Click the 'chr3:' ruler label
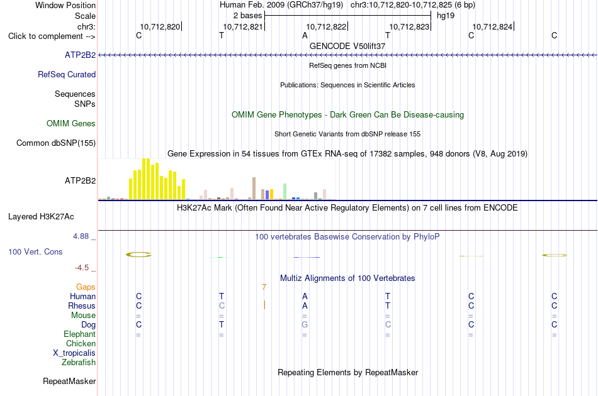The width and height of the screenshot is (598, 396). tap(86, 26)
